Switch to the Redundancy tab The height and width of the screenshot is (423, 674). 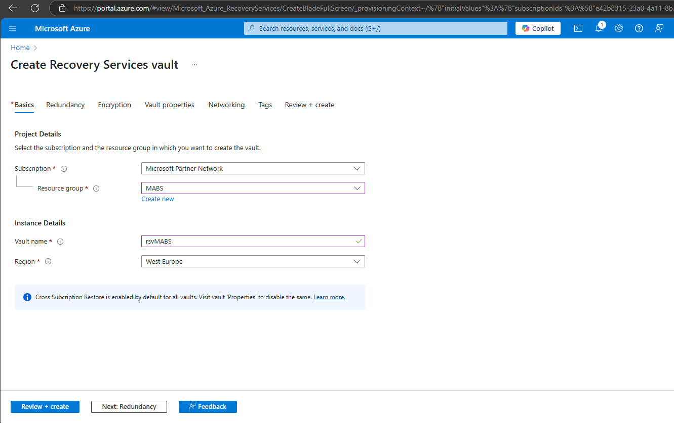(65, 105)
